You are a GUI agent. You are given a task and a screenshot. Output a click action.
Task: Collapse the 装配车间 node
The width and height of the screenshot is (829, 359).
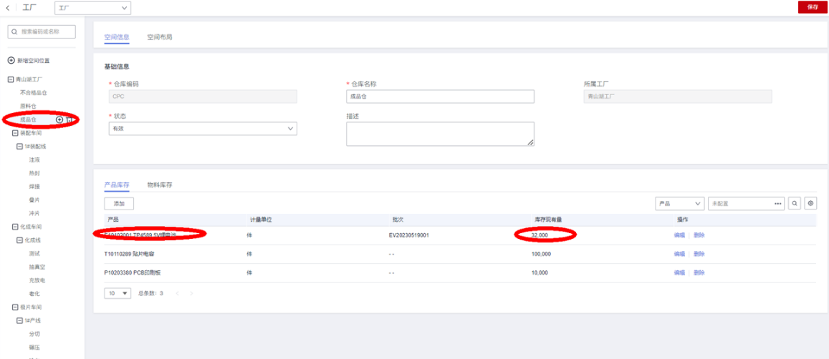[x=15, y=133]
